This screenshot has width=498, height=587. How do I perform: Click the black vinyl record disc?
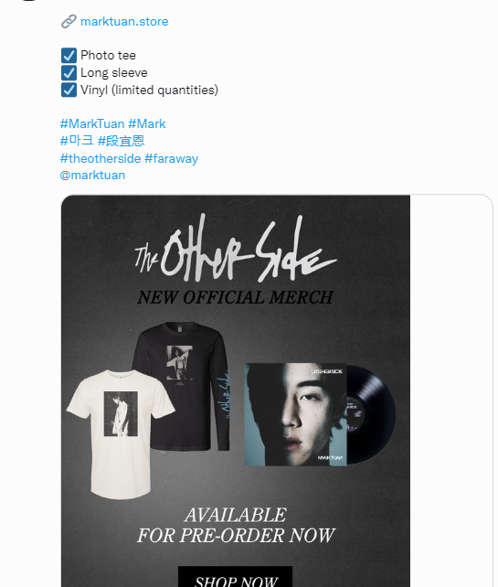[372, 414]
